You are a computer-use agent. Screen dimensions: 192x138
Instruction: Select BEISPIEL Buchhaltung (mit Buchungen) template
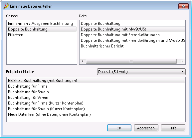96,81
